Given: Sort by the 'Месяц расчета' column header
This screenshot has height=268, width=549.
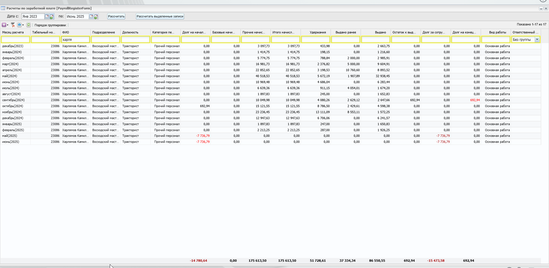Looking at the screenshot, I should click(15, 32).
